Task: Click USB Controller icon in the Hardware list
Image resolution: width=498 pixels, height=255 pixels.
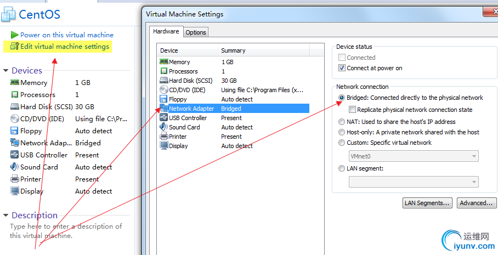Action: pos(164,117)
